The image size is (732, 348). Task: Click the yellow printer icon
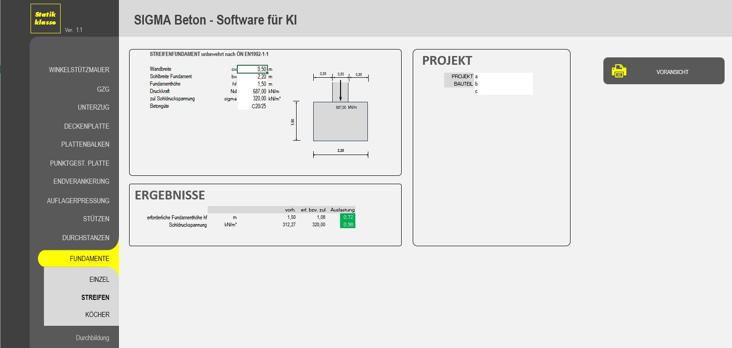pyautogui.click(x=619, y=71)
